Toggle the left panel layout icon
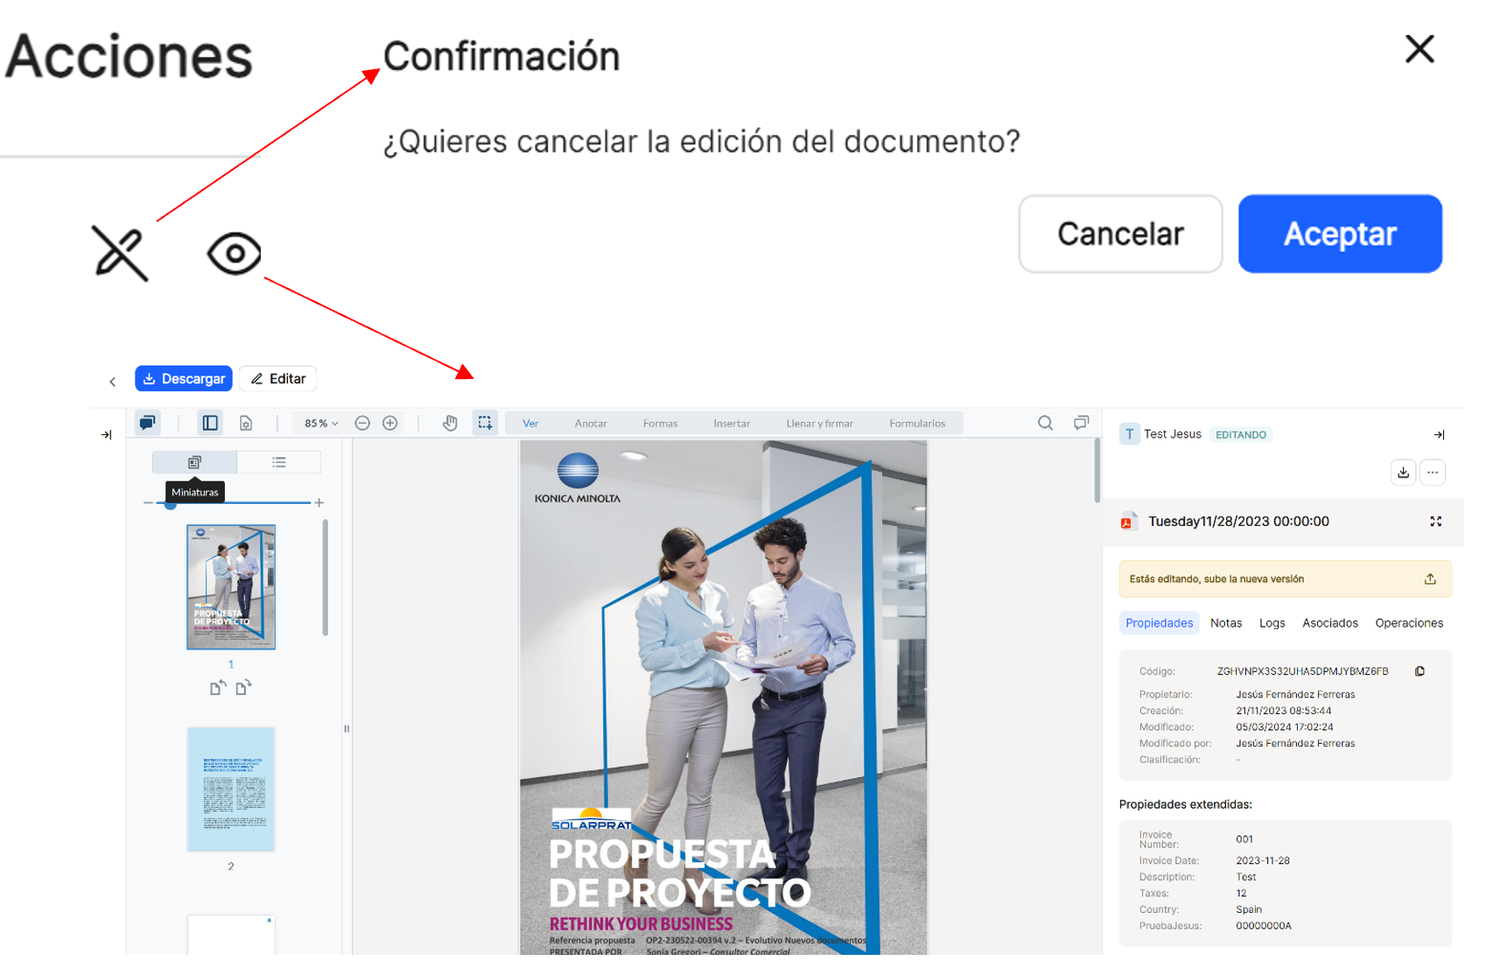Screen dimensions: 1486x961 [x=210, y=423]
